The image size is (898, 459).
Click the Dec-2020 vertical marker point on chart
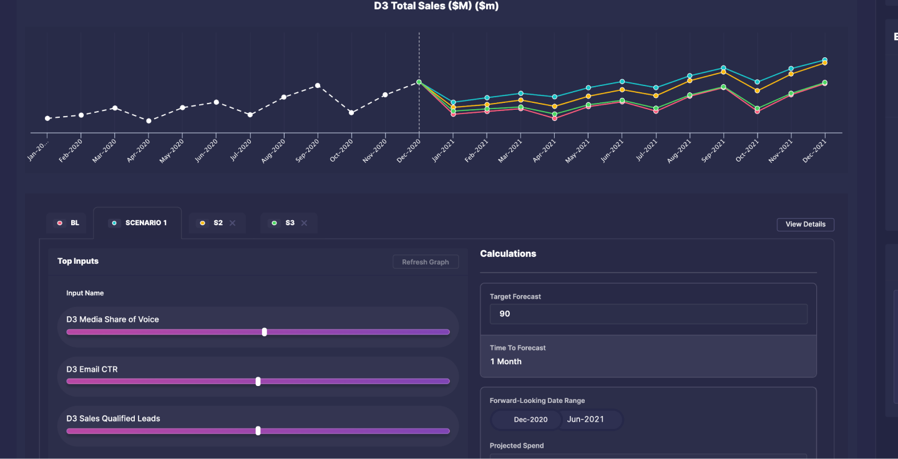point(419,82)
